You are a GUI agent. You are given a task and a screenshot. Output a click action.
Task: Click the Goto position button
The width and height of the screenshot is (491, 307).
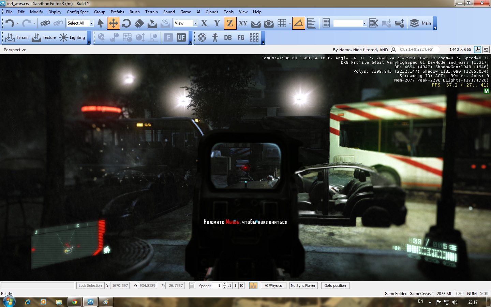pyautogui.click(x=335, y=286)
